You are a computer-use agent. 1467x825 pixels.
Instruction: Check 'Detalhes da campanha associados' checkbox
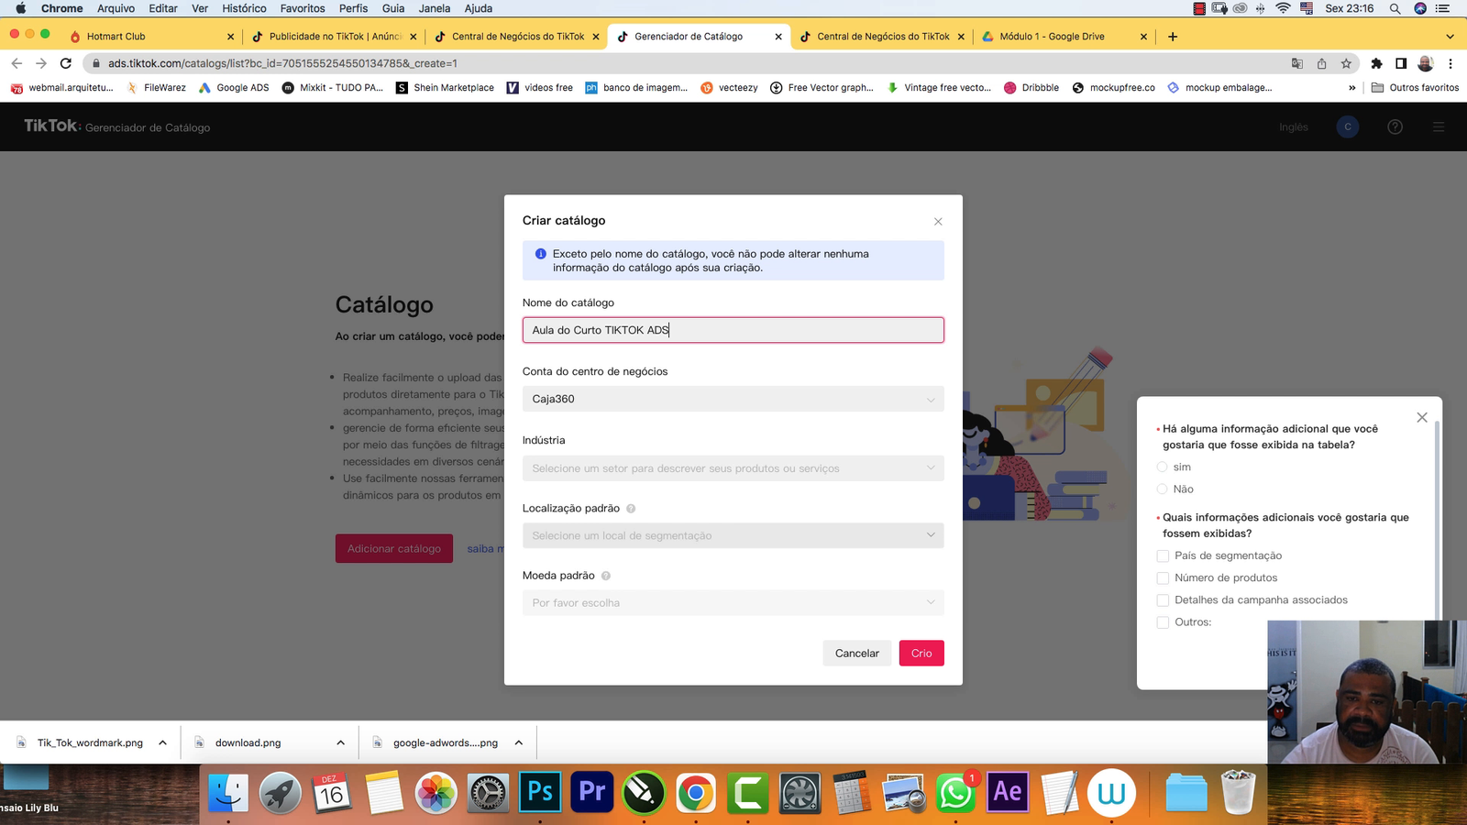tap(1163, 600)
